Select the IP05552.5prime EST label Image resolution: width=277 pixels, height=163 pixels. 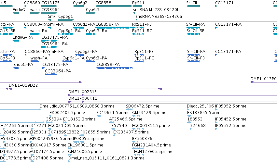point(231,126)
